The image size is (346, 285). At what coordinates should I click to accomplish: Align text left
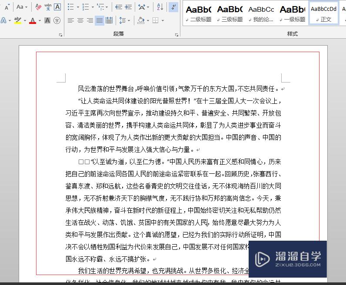pyautogui.click(x=70, y=20)
